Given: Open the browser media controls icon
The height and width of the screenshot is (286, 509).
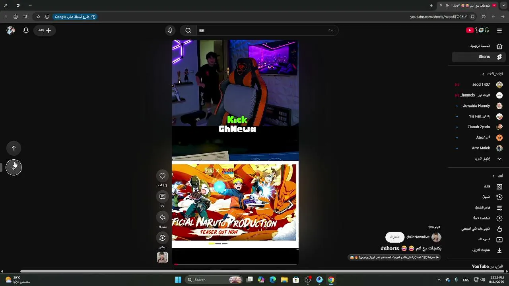Looking at the screenshot, I should point(25,17).
